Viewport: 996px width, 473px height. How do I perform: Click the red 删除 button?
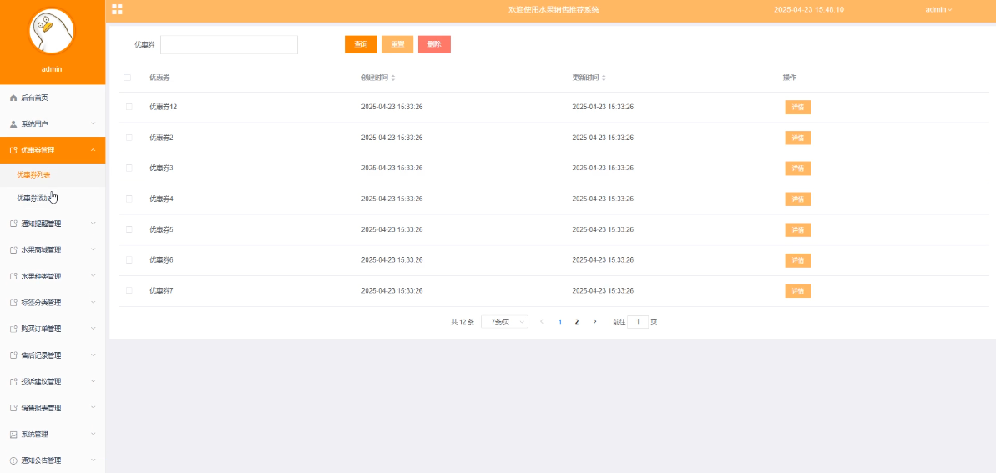434,44
